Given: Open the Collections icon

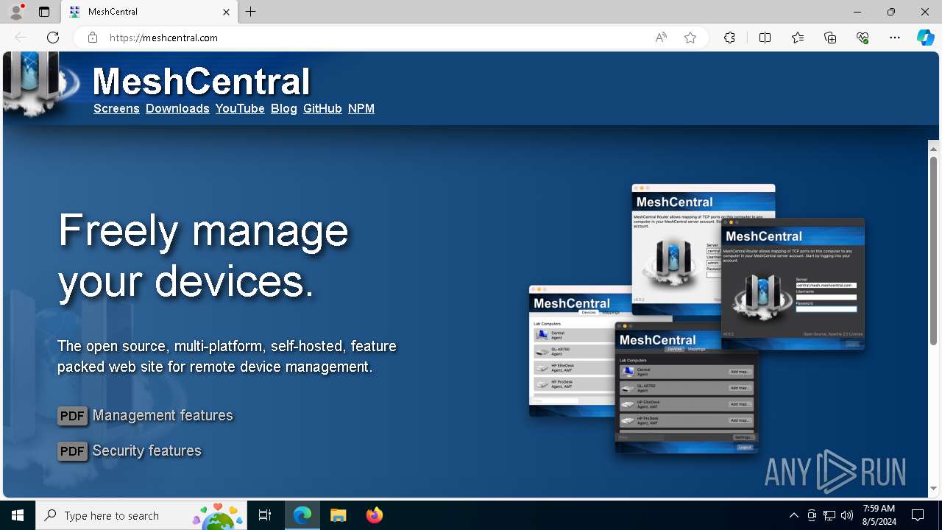Looking at the screenshot, I should [830, 38].
